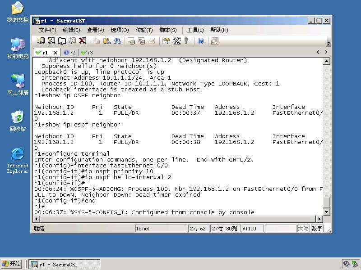Click the 网上邻居 desktop icon
The width and height of the screenshot is (361, 270).
click(x=18, y=85)
